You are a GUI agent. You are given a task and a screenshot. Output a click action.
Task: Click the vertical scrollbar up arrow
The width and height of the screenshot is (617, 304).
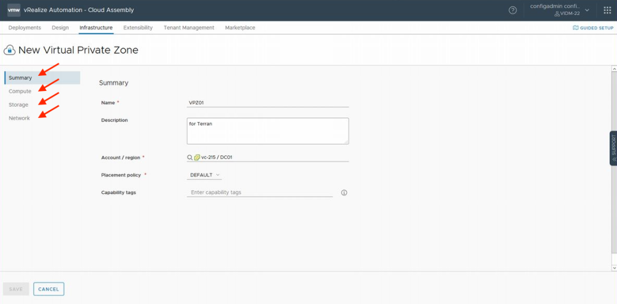tap(614, 69)
